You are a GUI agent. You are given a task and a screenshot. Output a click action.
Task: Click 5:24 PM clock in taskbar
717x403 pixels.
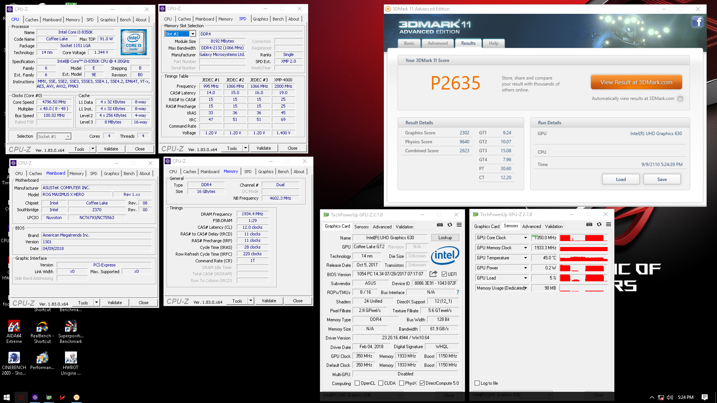tap(685, 397)
